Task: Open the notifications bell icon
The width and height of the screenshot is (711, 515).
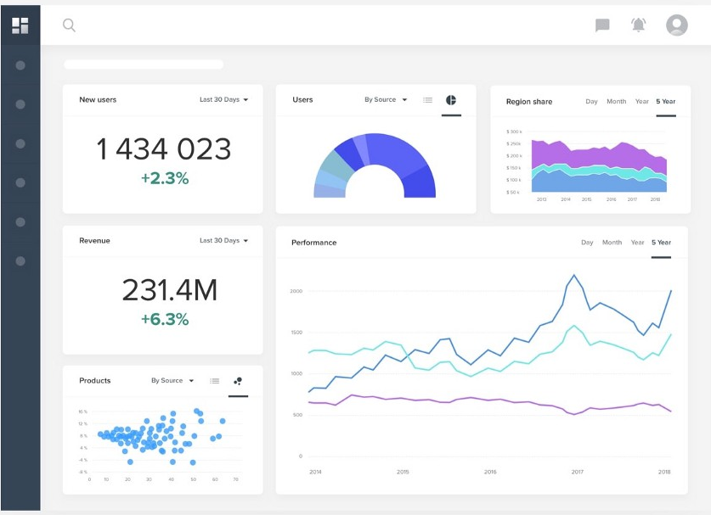Action: [x=638, y=25]
